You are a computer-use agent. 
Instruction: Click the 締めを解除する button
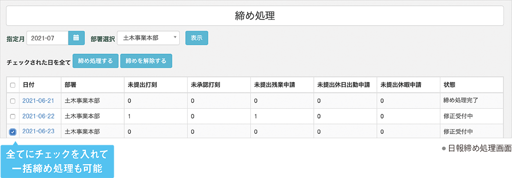146,61
